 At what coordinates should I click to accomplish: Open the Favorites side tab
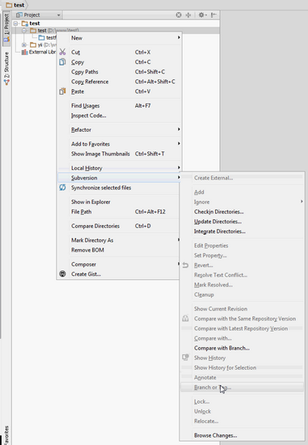(x=6, y=434)
